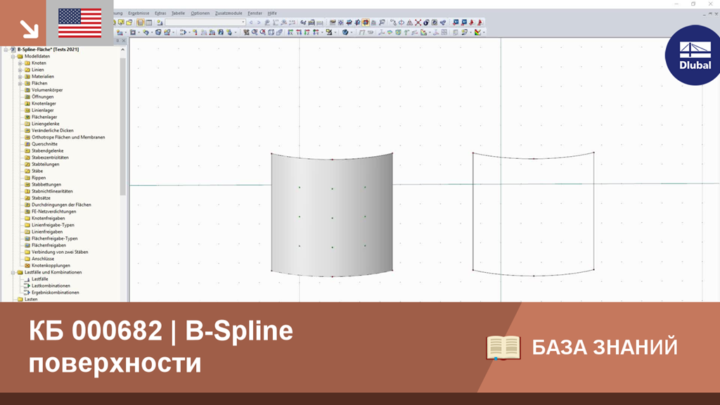Image resolution: width=720 pixels, height=405 pixels.
Task: Select Durchdringungen der Flächen entry
Action: 61,205
